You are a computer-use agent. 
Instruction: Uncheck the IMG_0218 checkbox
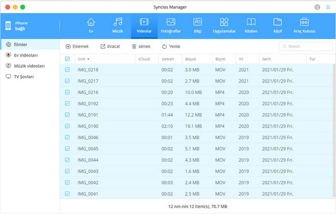(67, 70)
